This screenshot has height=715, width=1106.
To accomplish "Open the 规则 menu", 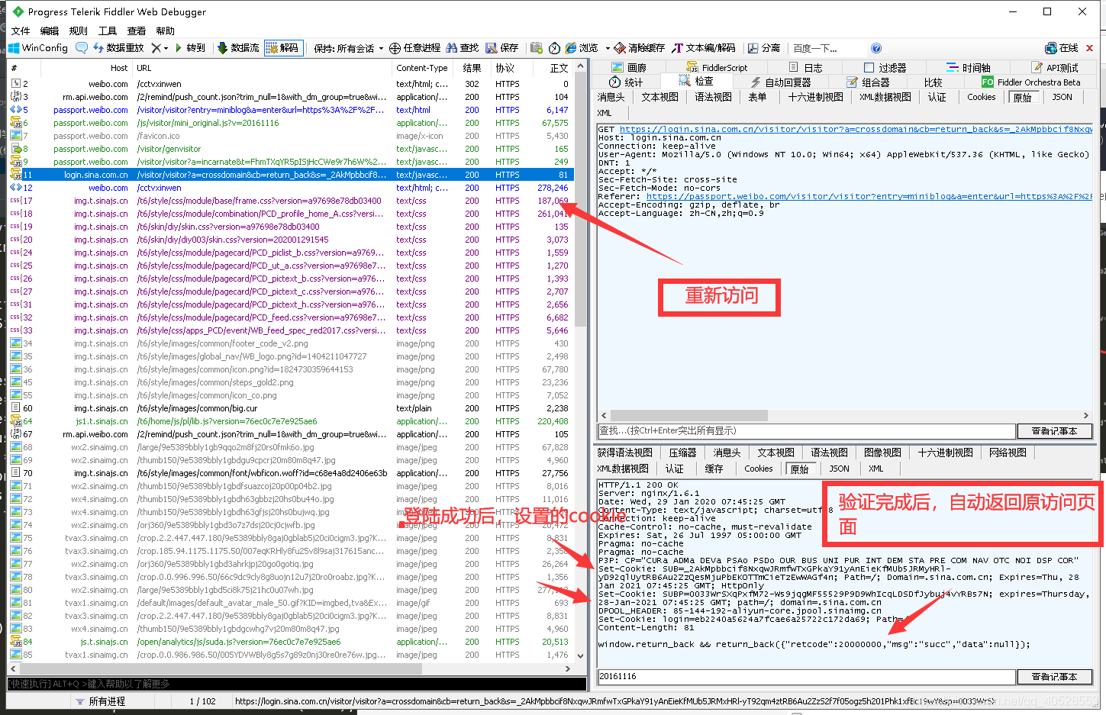I will coord(78,31).
